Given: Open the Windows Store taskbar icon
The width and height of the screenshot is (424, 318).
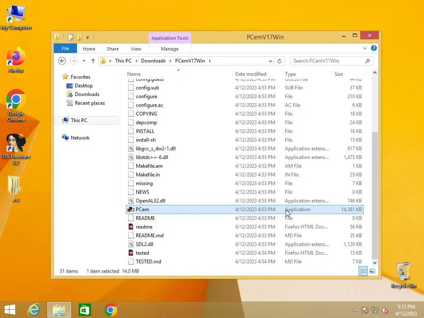Looking at the screenshot, I should tap(84, 310).
